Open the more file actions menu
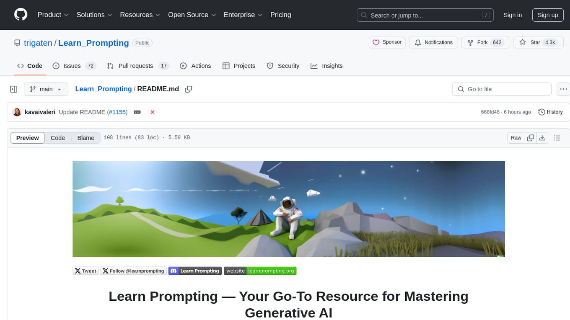 563,89
